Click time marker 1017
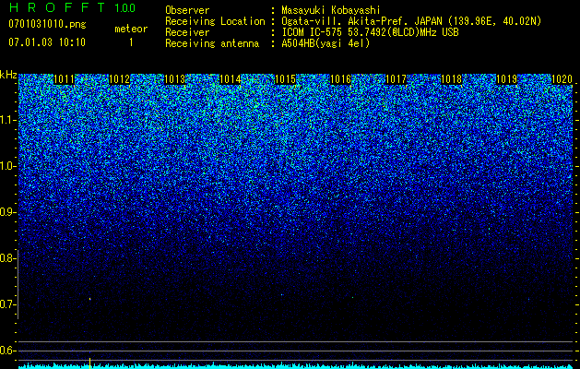 (396, 79)
